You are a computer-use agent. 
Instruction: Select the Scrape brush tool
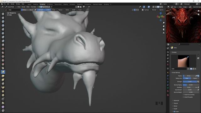(x=3, y=60)
